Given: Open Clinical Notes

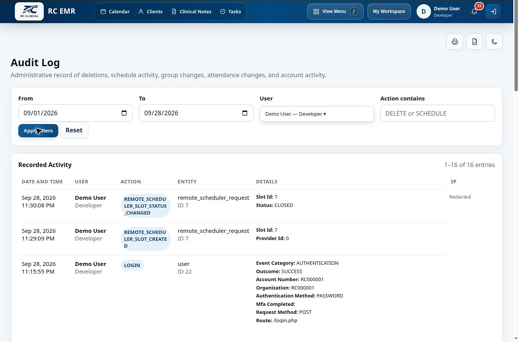Looking at the screenshot, I should click(192, 11).
